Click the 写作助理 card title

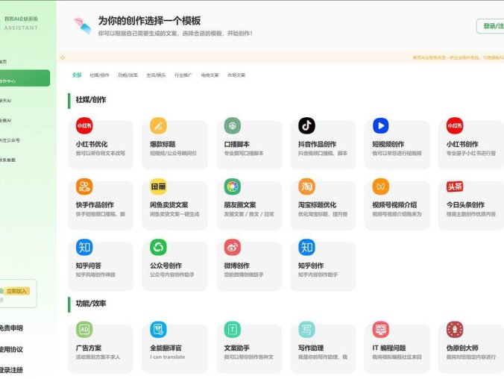311,348
